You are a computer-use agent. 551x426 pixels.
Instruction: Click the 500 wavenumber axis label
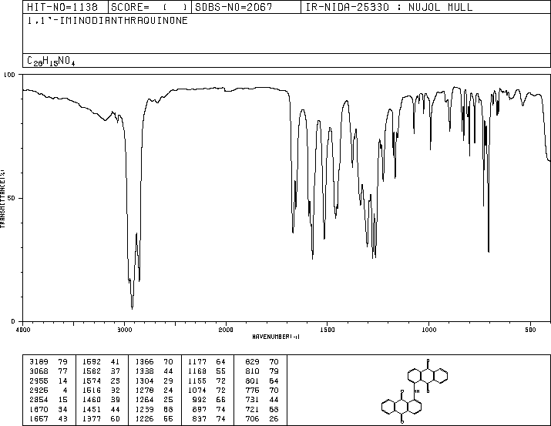pyautogui.click(x=530, y=330)
